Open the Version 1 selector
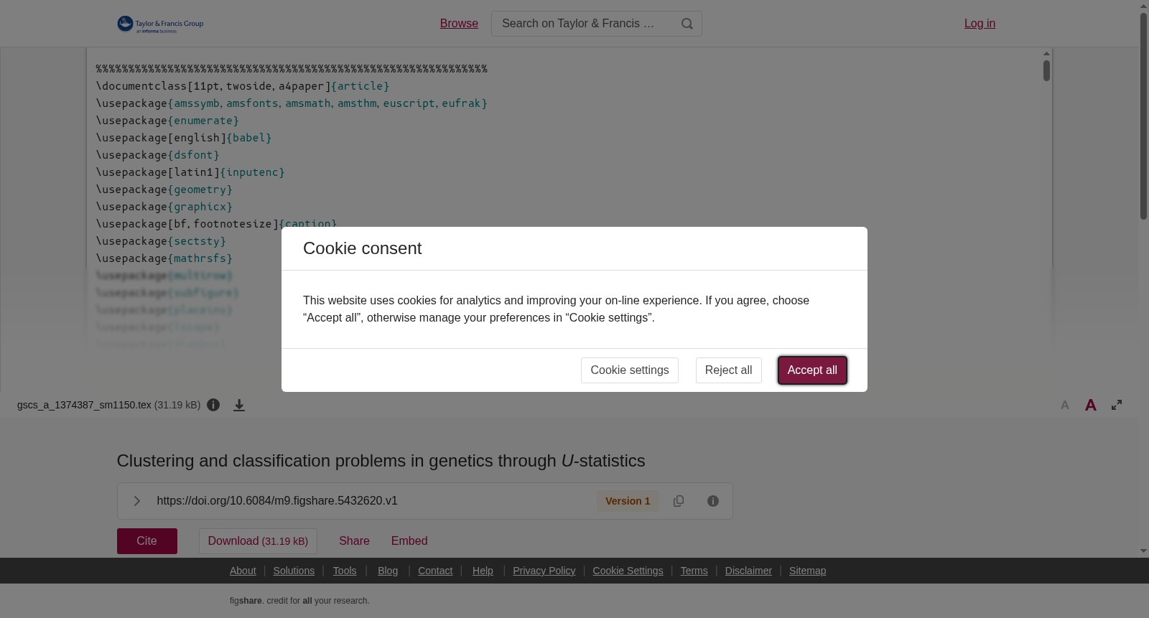The width and height of the screenshot is (1149, 618). [628, 501]
